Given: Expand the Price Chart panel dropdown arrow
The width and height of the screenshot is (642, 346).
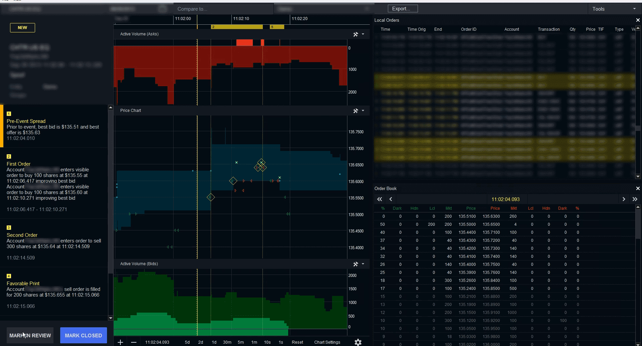Looking at the screenshot, I should [363, 111].
